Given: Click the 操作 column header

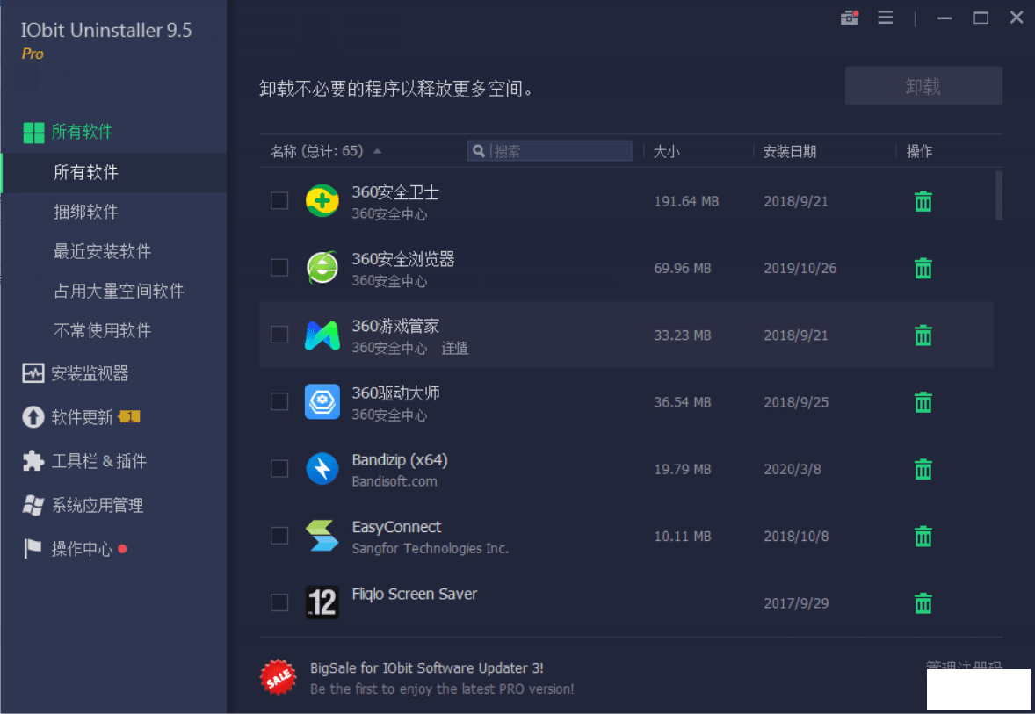Looking at the screenshot, I should click(919, 152).
